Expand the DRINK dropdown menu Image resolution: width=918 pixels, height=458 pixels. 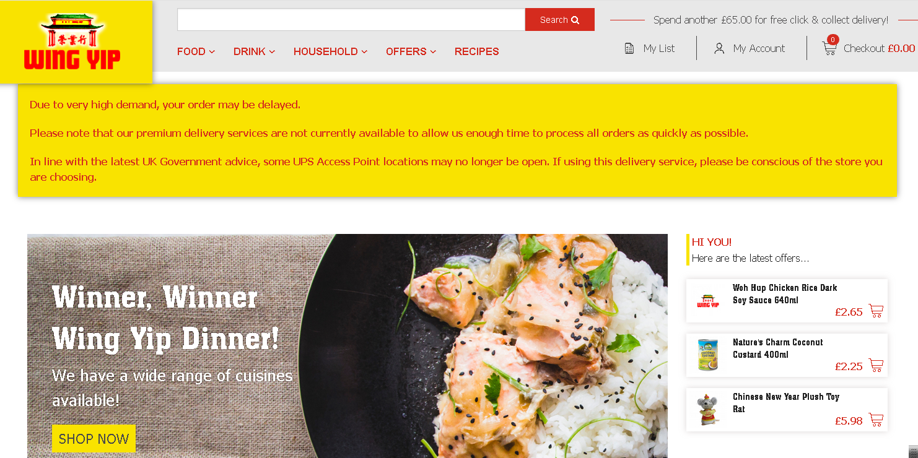coord(254,51)
